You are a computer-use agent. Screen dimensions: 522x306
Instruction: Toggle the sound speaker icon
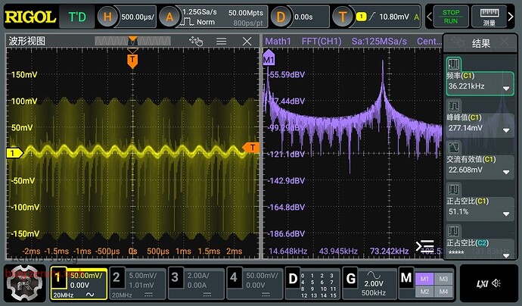tap(497, 283)
